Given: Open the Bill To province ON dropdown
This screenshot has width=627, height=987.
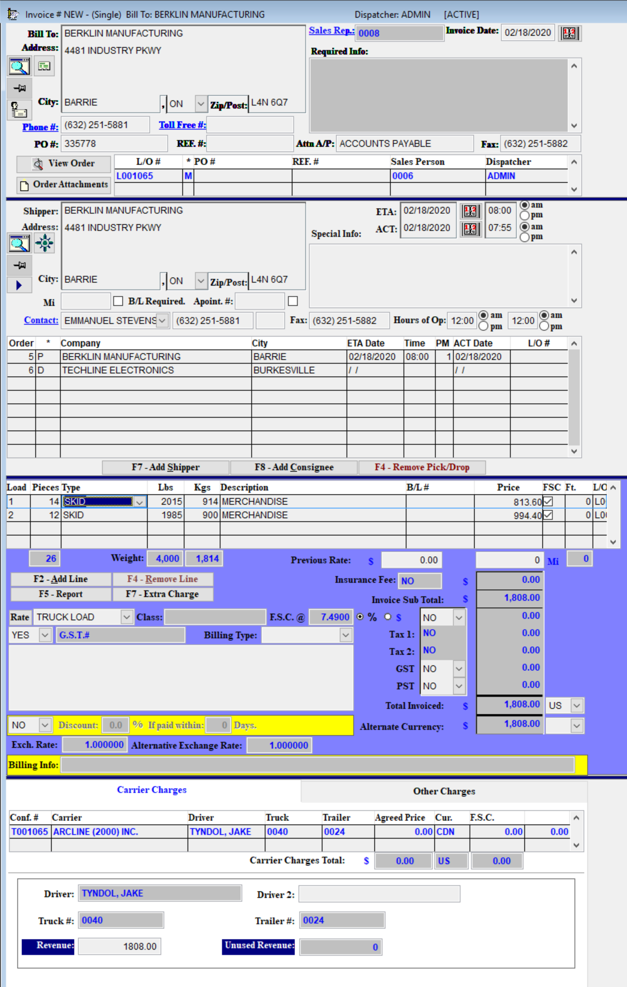Looking at the screenshot, I should (x=200, y=104).
